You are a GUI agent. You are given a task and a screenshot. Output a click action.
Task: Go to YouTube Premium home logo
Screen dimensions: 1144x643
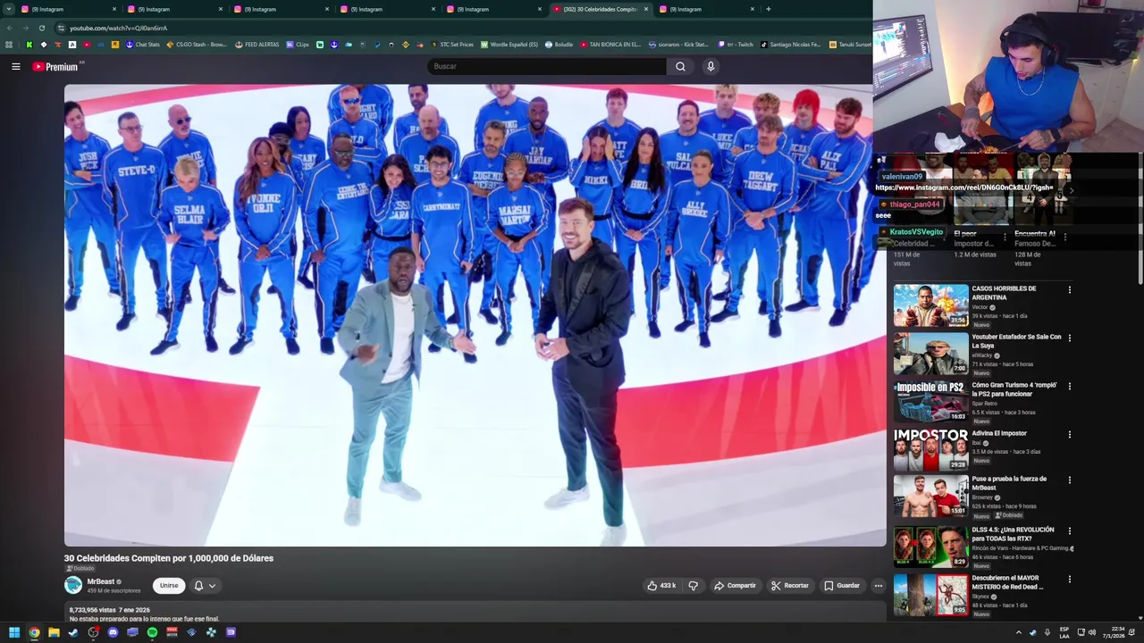point(55,66)
